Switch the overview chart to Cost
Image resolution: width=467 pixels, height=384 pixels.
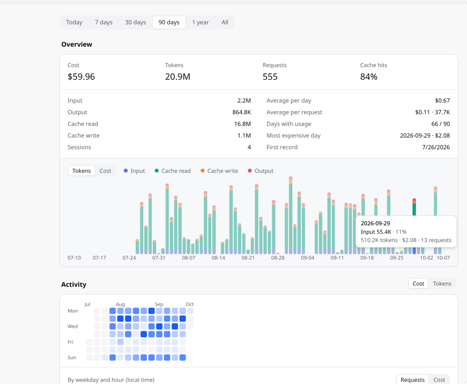point(105,171)
